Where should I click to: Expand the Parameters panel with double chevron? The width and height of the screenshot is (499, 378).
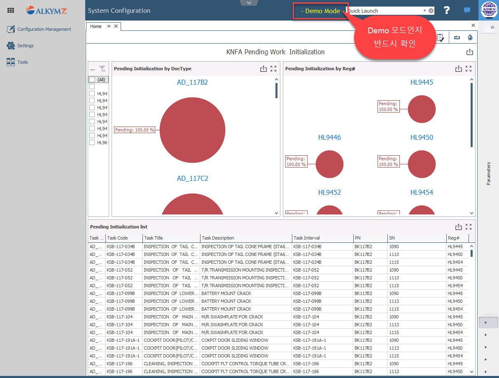492,27
